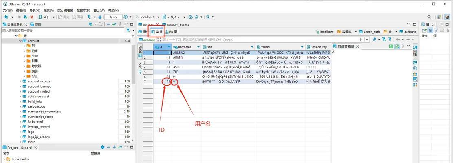Switch to the account_access editor tab
This screenshot has width=453, height=163.
(176, 24)
